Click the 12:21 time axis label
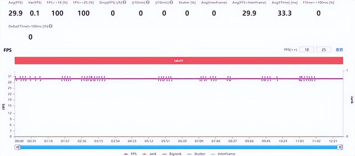 tap(333, 141)
